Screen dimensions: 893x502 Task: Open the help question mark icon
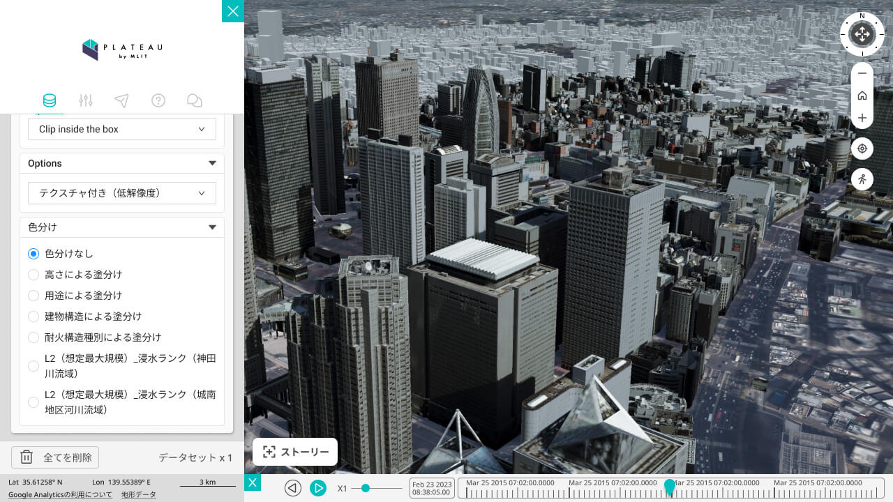158,100
